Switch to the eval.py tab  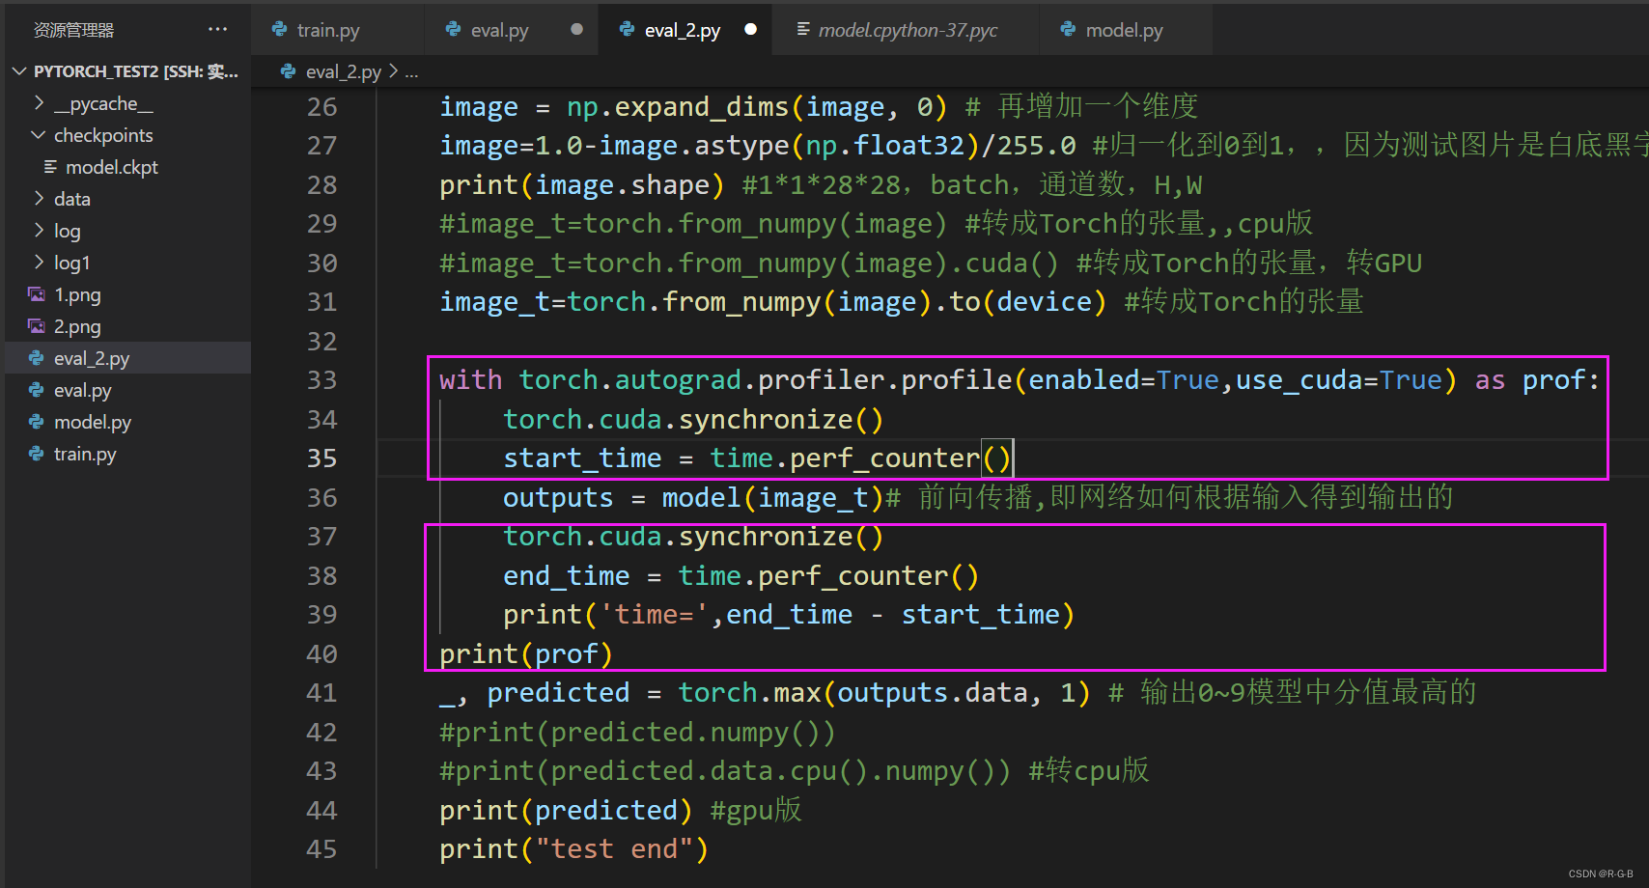[x=512, y=30]
